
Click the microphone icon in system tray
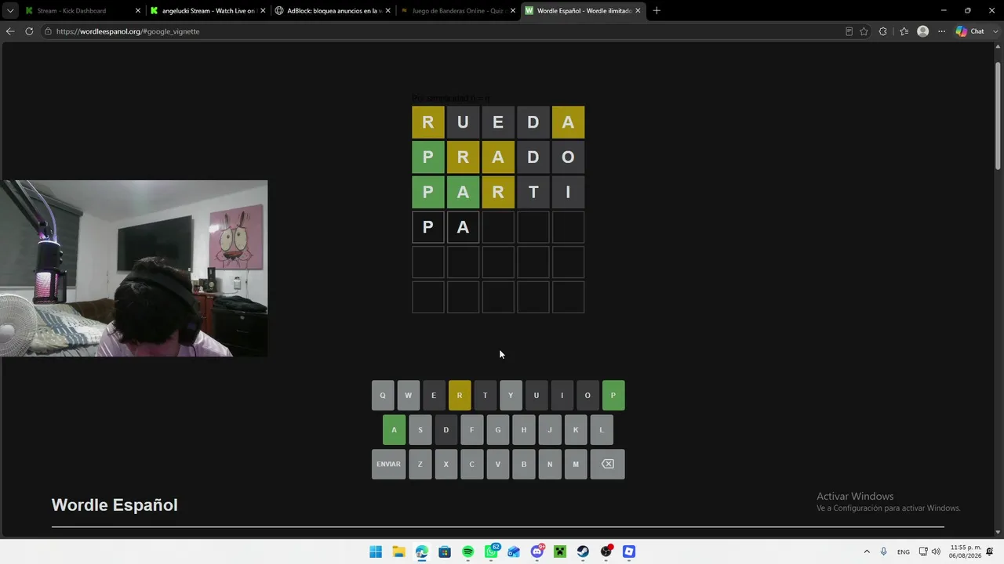[x=884, y=551]
